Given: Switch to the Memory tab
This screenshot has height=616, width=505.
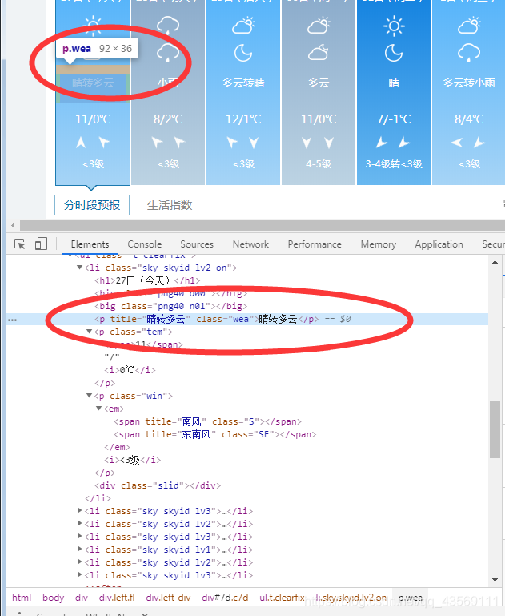Looking at the screenshot, I should pos(379,244).
